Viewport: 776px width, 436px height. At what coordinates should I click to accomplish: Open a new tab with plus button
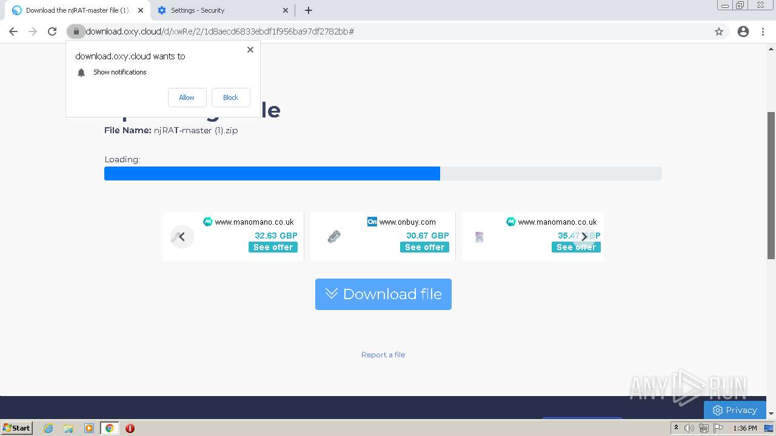[x=308, y=10]
